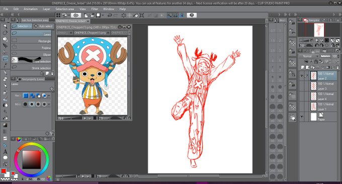Viewport: 342px width, 184px height.
Task: Click the New layer icon in Layer panel
Action: (x=303, y=67)
